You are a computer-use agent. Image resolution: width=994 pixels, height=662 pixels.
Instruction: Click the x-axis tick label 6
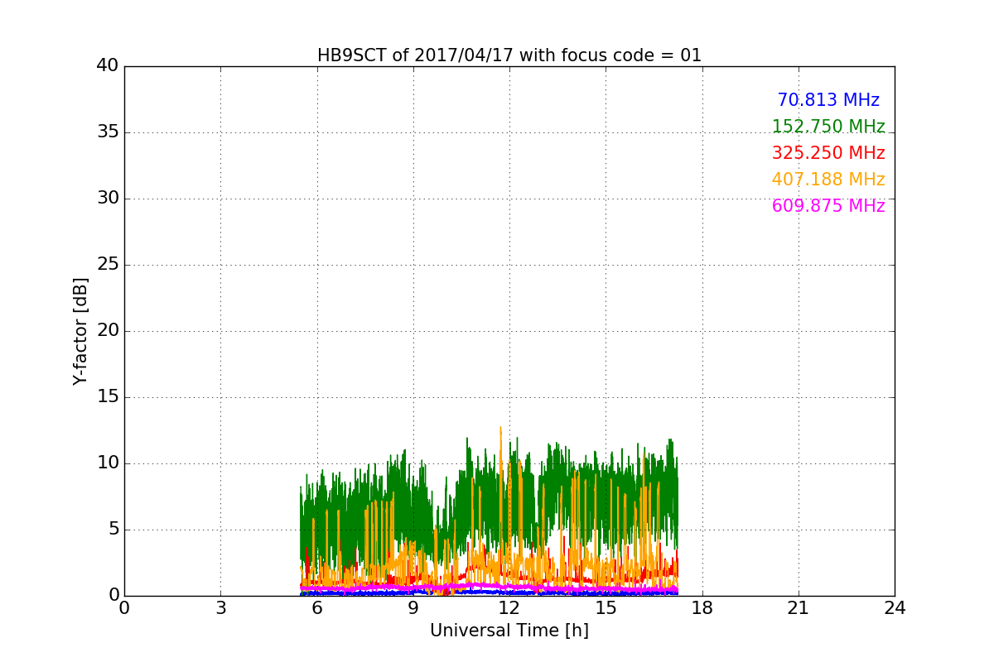317,607
